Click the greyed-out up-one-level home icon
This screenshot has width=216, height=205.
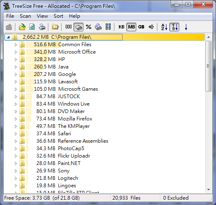tap(9, 27)
